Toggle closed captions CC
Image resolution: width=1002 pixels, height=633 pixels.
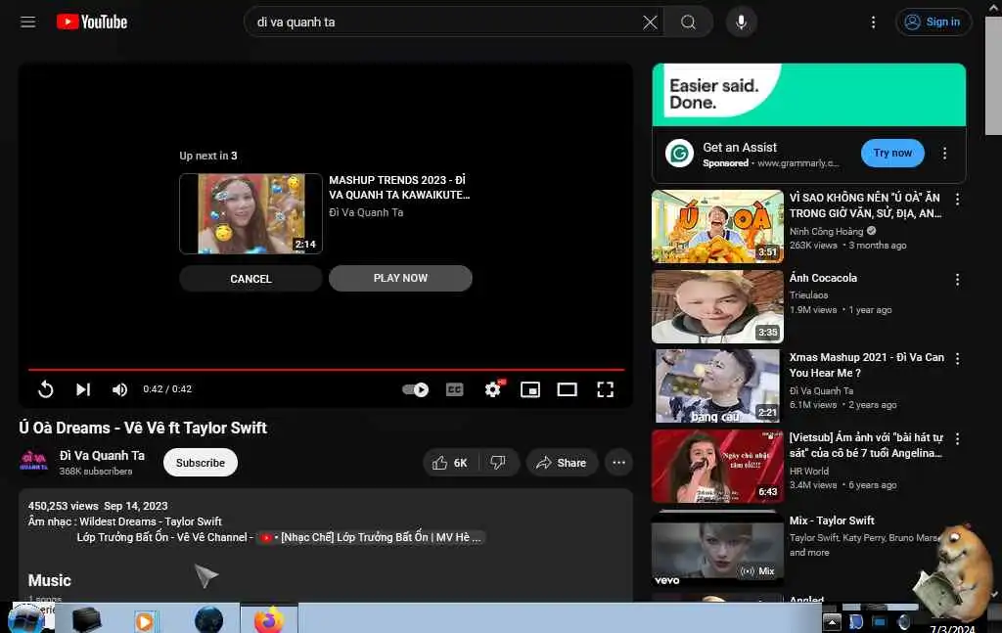pos(454,389)
